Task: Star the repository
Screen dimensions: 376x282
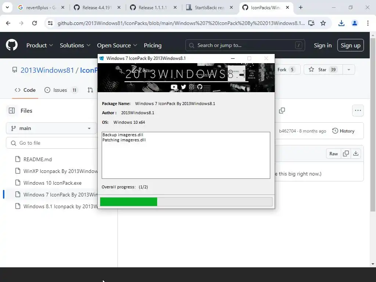Action: point(323,69)
